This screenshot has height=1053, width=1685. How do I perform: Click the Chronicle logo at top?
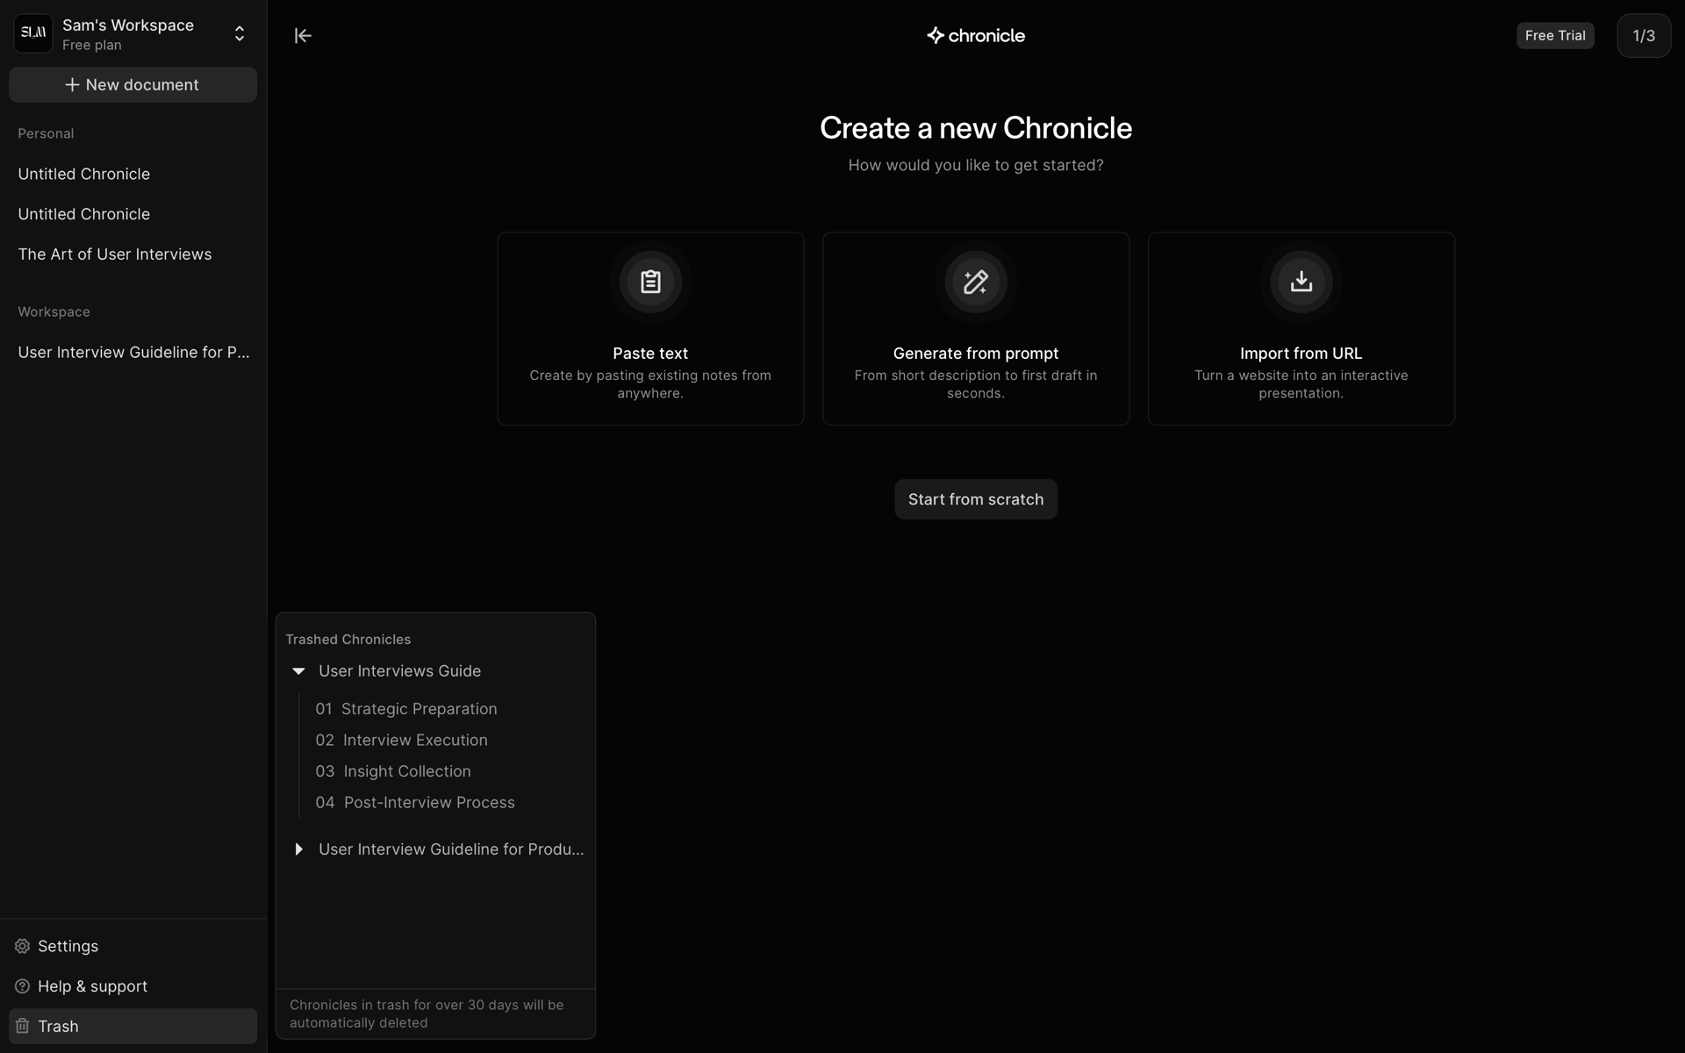pos(976,36)
